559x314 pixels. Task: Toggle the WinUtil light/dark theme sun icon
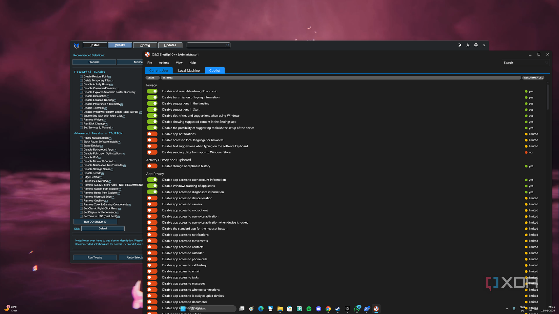coord(460,45)
